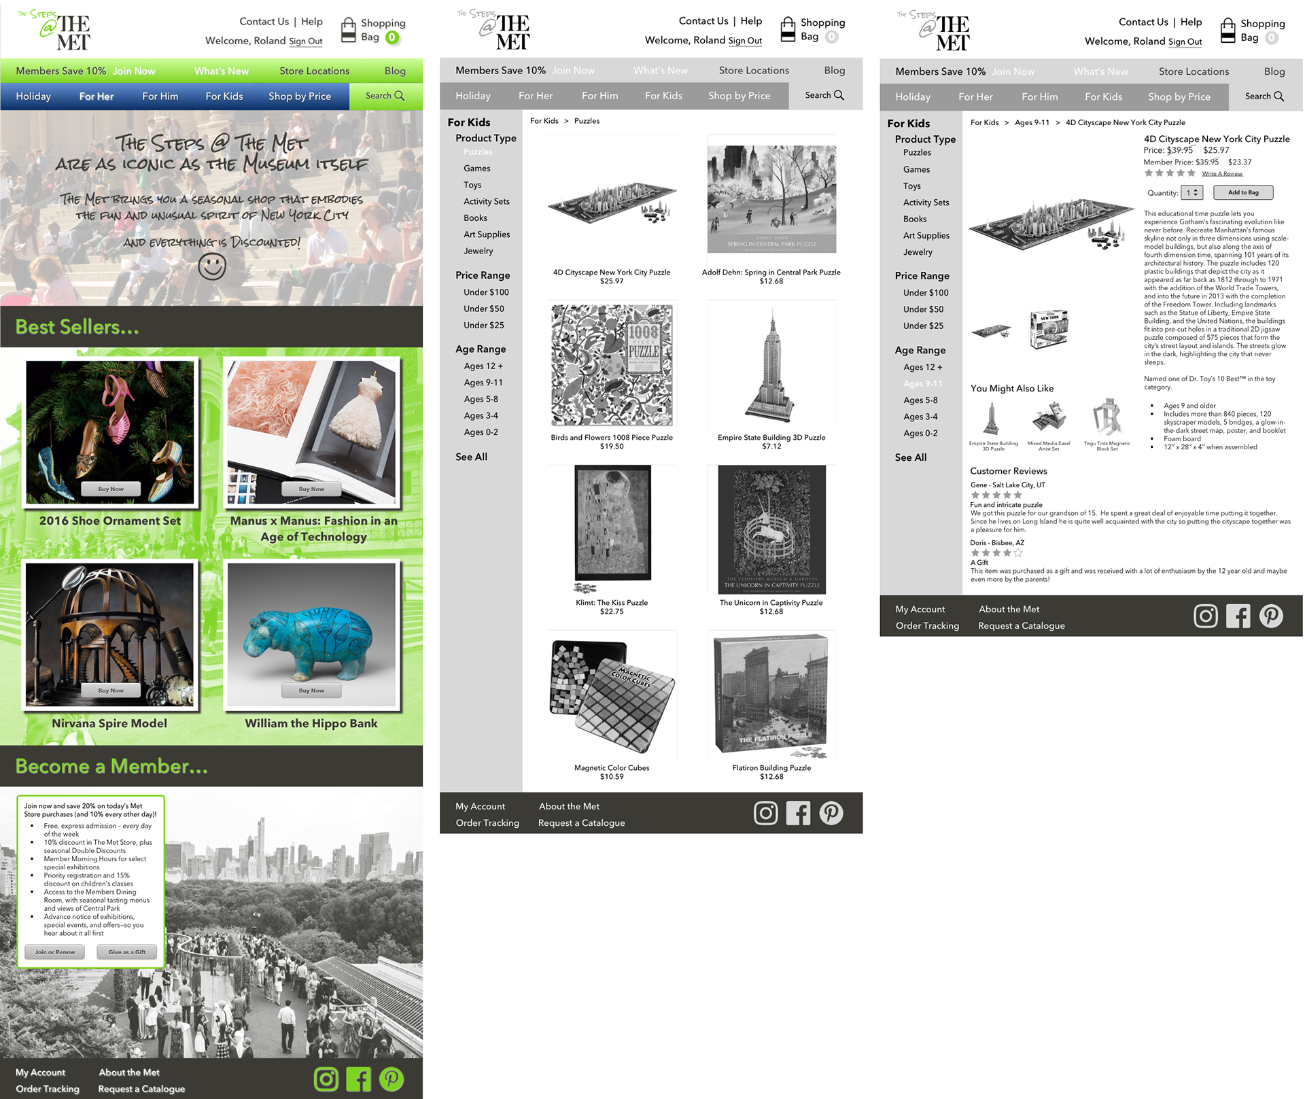Open Store Locations on the home page

(314, 71)
